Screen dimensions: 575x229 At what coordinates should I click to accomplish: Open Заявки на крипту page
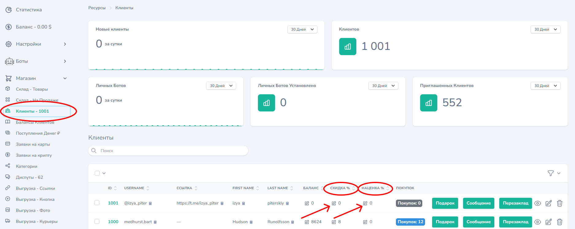click(34, 155)
